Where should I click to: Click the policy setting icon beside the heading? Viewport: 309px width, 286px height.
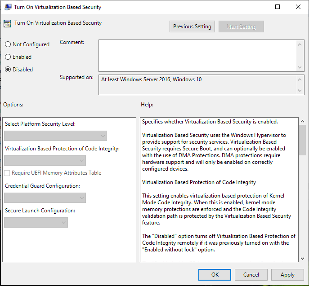click(x=7, y=23)
